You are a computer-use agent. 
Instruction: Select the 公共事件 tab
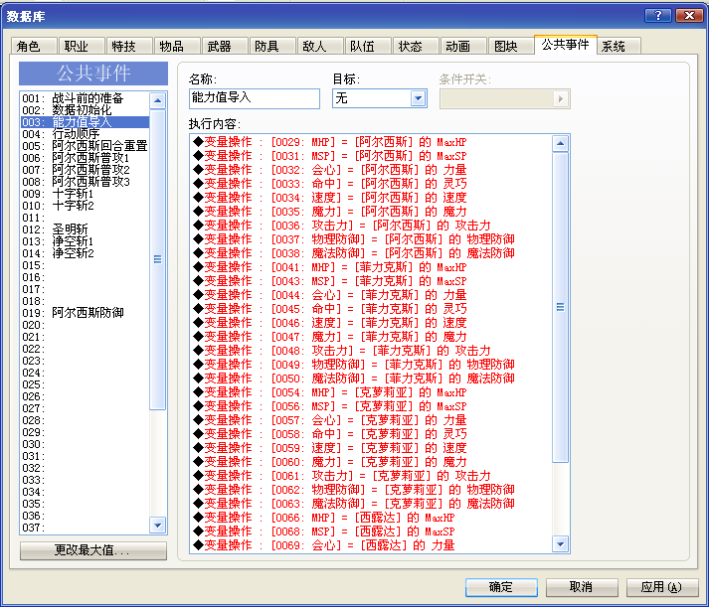[565, 45]
